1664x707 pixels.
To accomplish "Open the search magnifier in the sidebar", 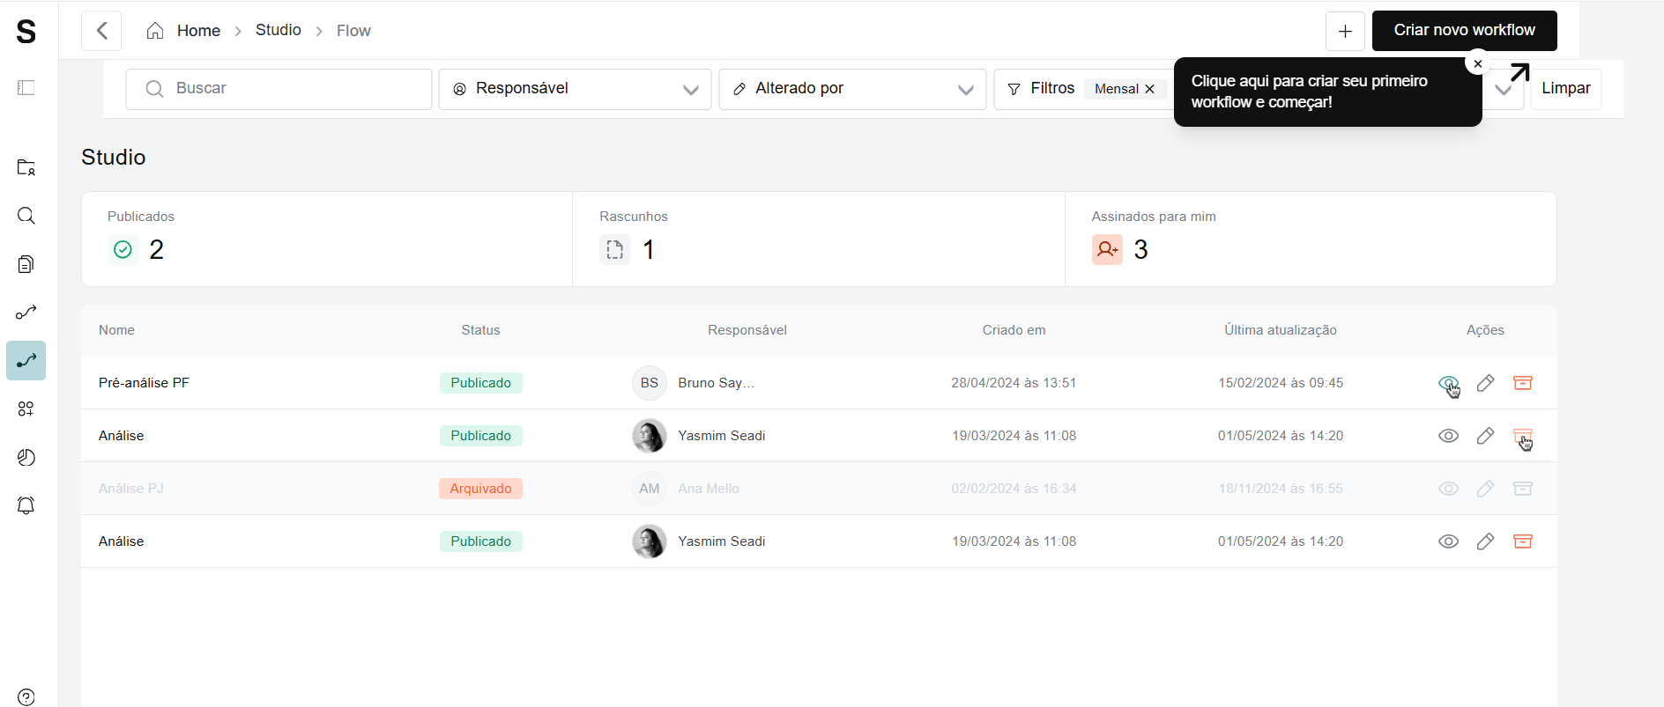I will (26, 216).
